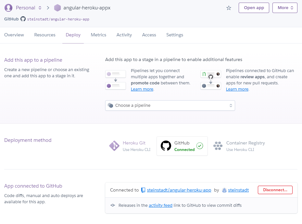Viewport: 302px width, 224px height.
Task: Switch to the Overview tab
Action: point(14,35)
